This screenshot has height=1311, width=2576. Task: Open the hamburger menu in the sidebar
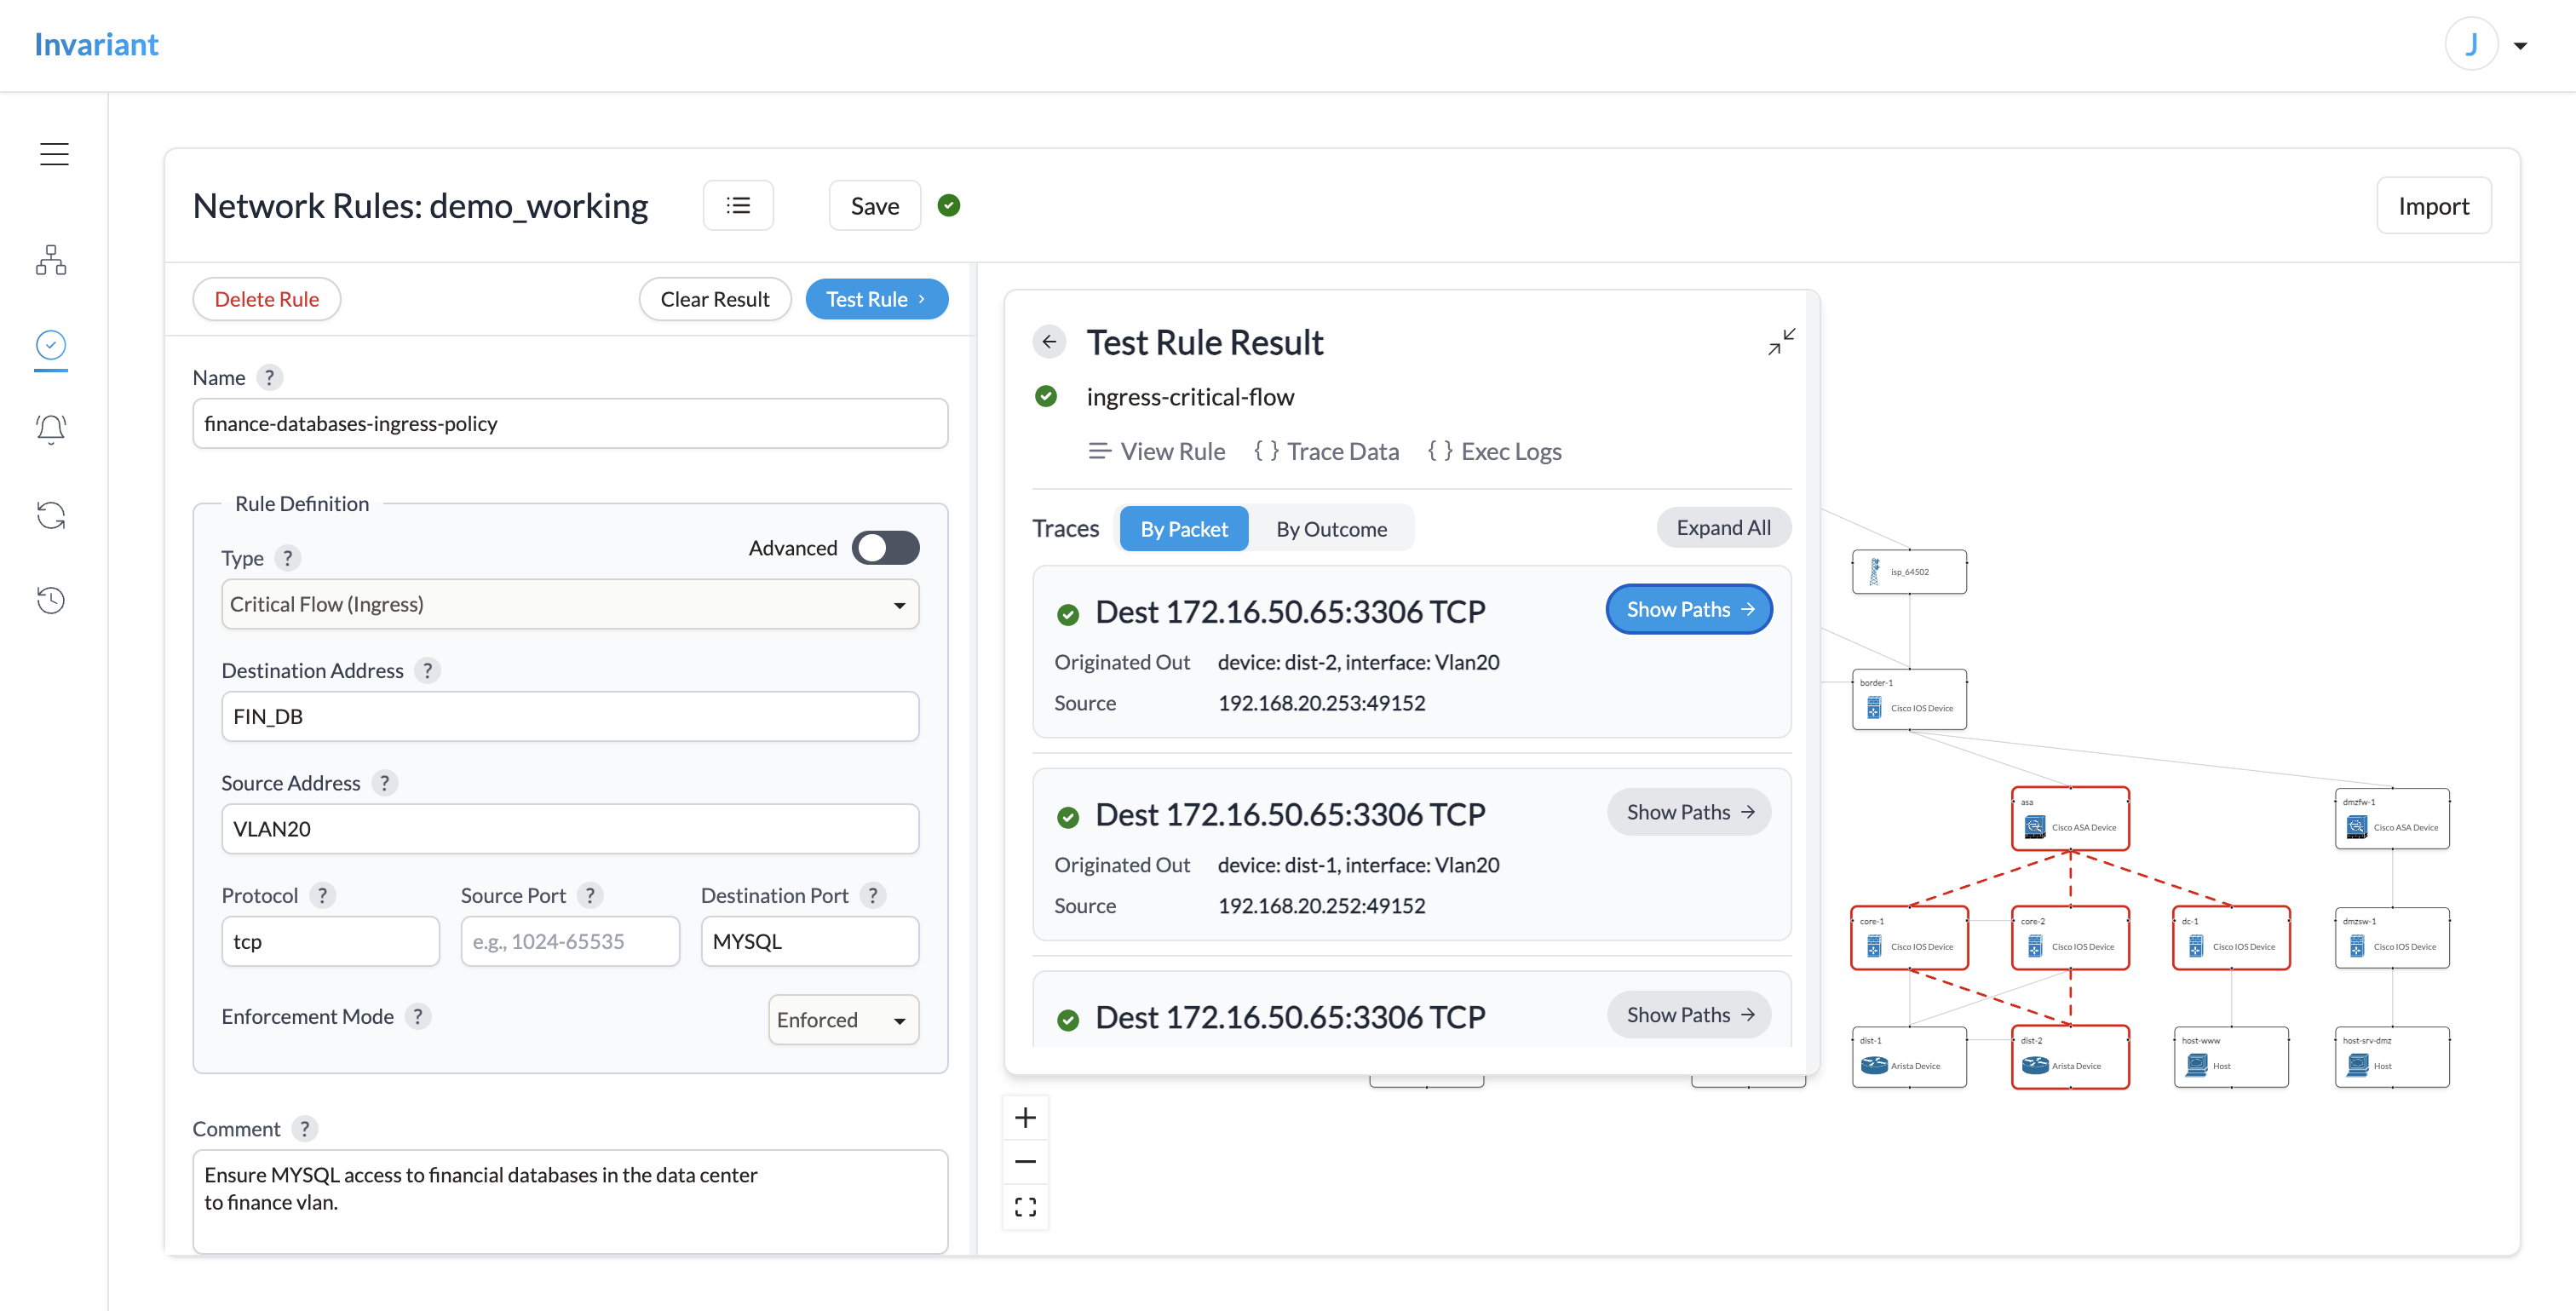pyautogui.click(x=54, y=154)
